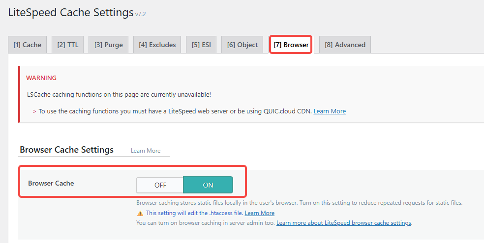Open the [3] Purge tab
Viewport: 484px width, 243px height.
[x=108, y=45]
